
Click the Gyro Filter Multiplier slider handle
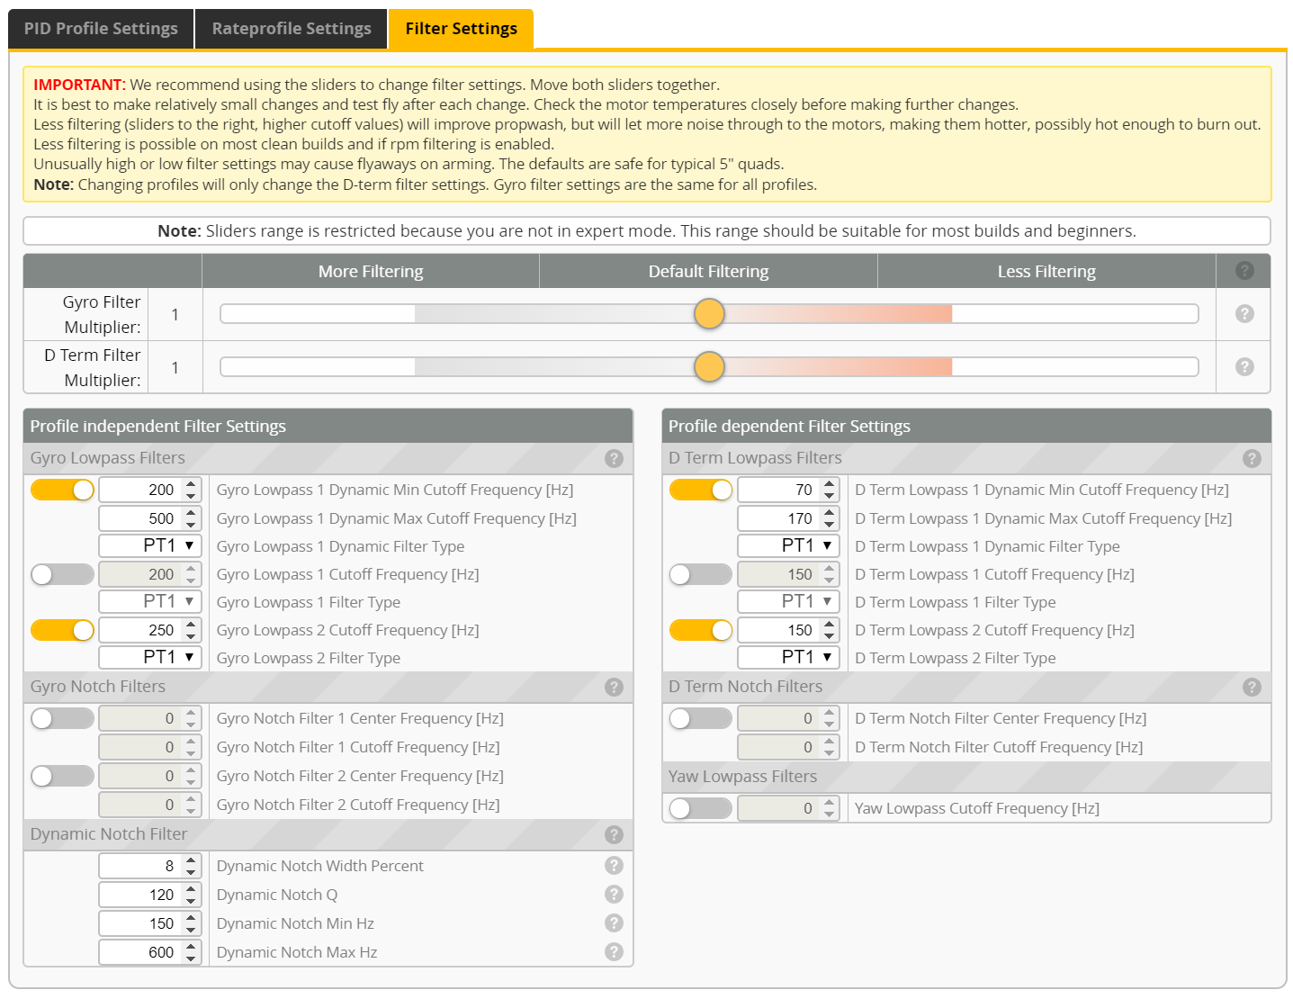point(709,313)
